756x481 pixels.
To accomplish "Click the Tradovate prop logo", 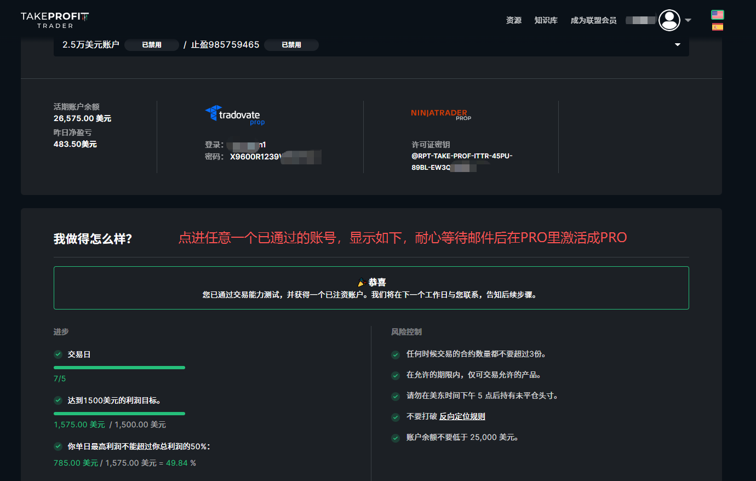I will 236,115.
